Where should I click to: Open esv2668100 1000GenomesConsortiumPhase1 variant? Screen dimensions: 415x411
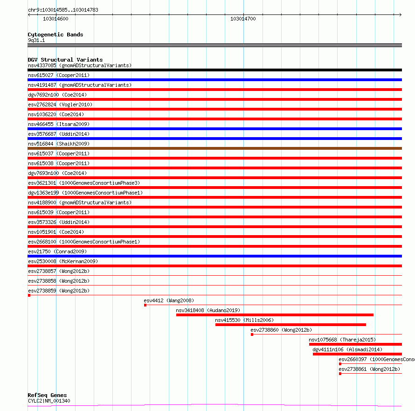84,242
